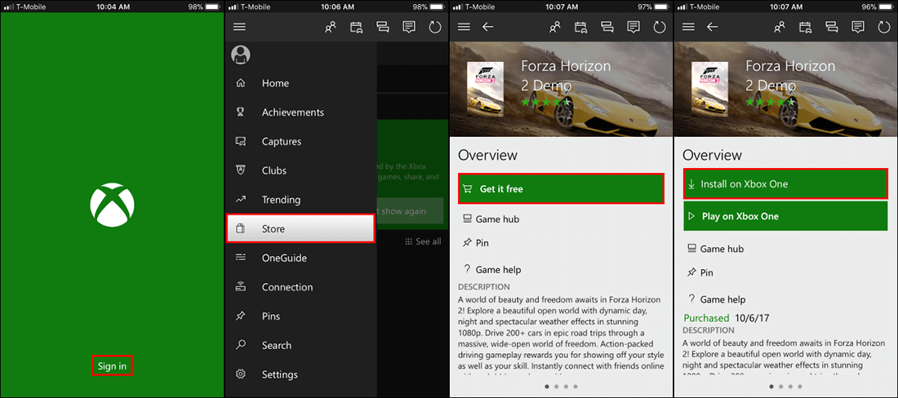
Task: Open party chat icon on the Store sidebar screen
Action: click(383, 27)
